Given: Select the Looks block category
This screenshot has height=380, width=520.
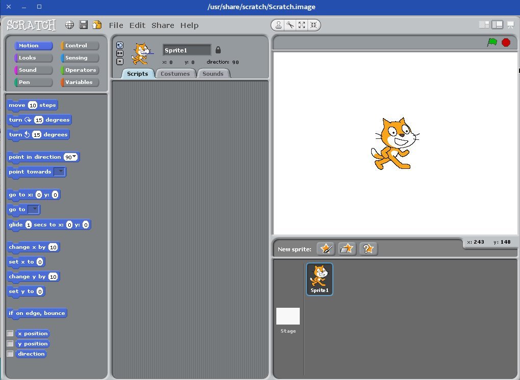Looking at the screenshot, I should pos(34,58).
